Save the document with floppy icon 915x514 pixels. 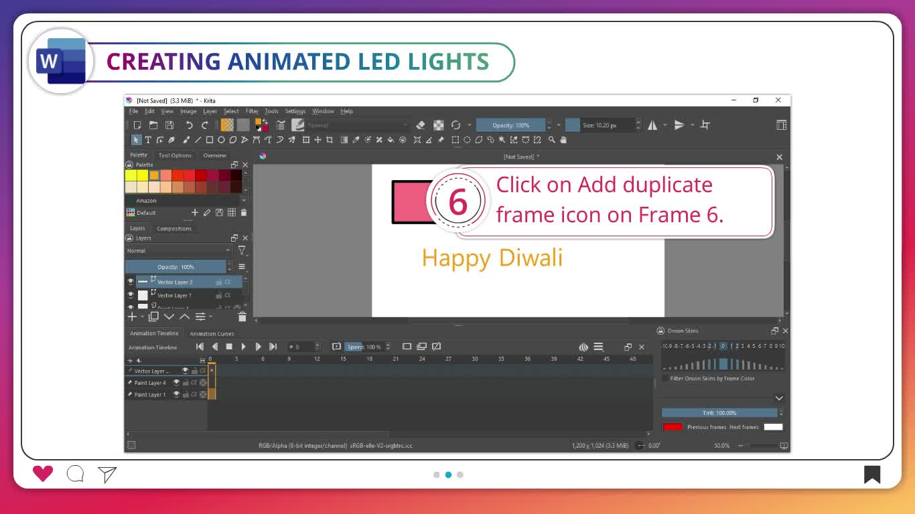[169, 125]
